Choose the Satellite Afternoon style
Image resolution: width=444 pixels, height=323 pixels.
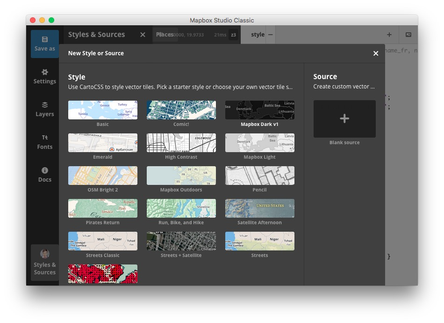(x=259, y=208)
